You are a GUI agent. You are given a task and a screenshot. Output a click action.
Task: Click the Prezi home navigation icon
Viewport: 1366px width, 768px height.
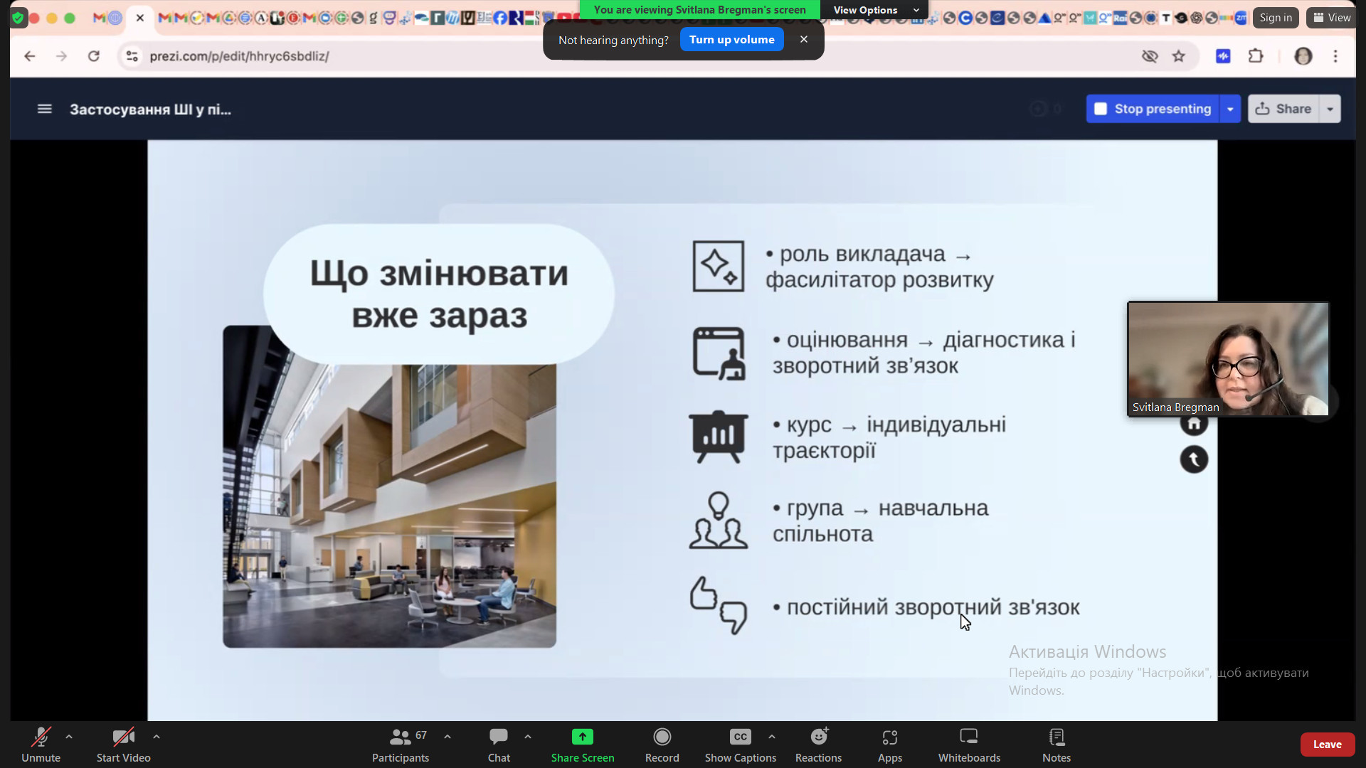(1194, 425)
